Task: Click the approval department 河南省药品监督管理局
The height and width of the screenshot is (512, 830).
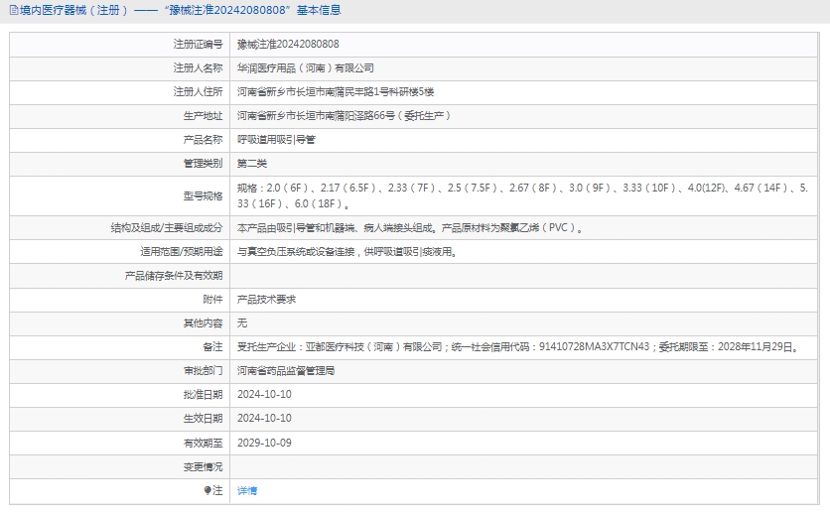Action: (286, 371)
